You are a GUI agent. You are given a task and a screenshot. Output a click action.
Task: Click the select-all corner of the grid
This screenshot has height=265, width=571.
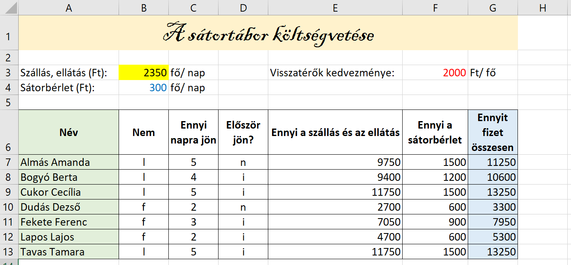pyautogui.click(x=9, y=7)
